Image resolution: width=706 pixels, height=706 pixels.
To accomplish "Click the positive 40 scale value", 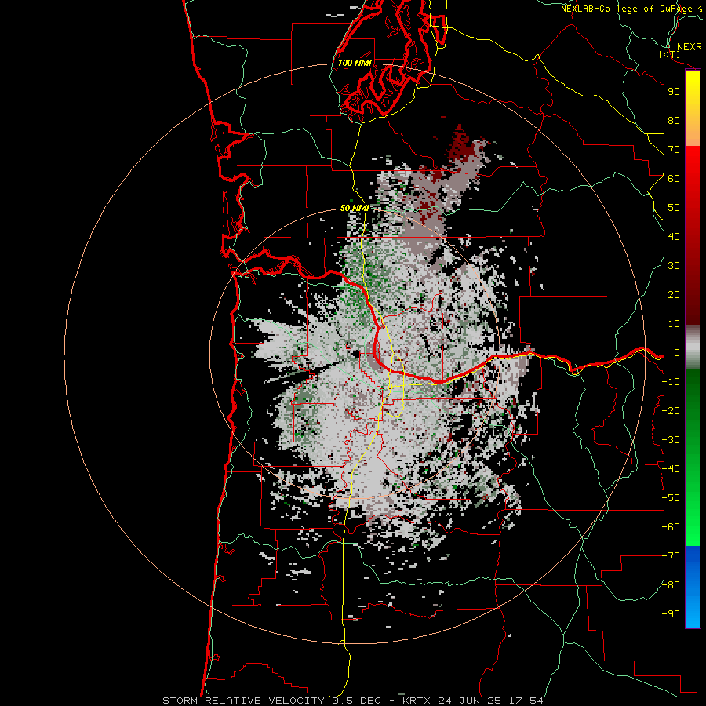I will click(x=674, y=237).
